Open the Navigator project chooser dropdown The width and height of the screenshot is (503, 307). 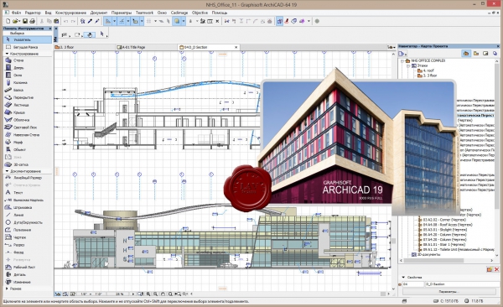402,54
